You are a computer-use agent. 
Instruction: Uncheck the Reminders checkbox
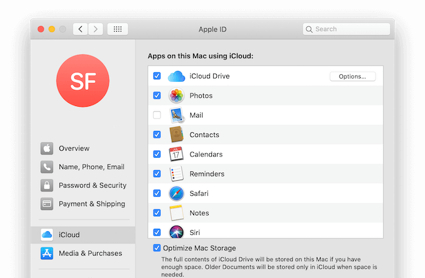pyautogui.click(x=157, y=174)
